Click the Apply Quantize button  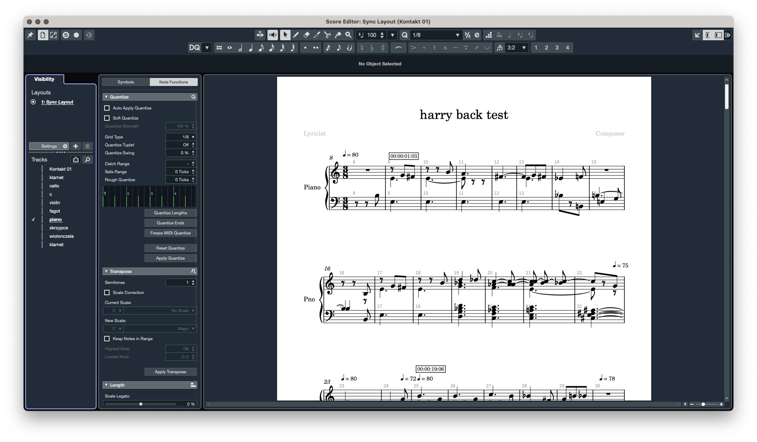click(170, 258)
